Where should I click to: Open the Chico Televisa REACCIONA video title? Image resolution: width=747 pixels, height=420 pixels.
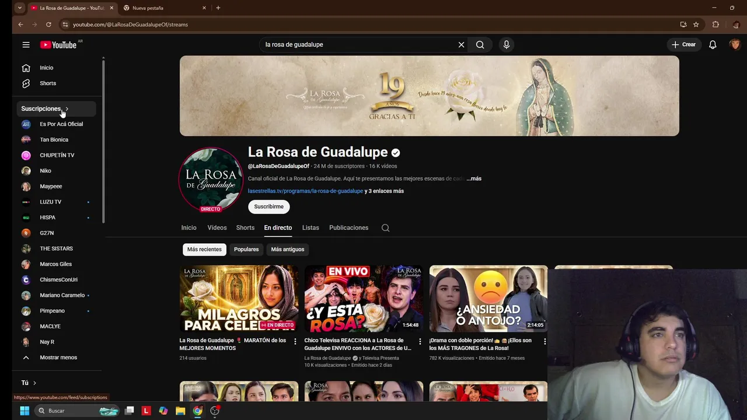[358, 344]
